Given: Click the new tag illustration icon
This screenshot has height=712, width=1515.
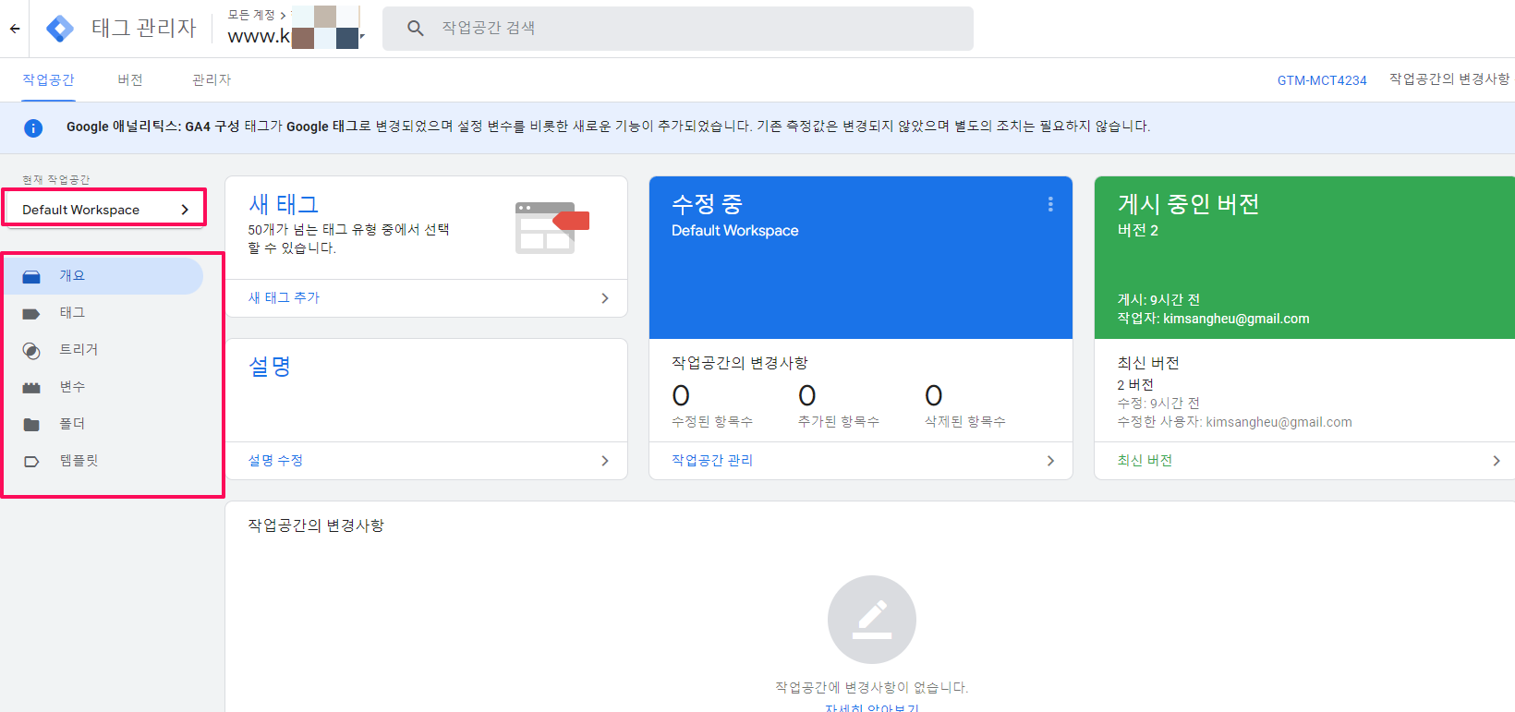Looking at the screenshot, I should 551,227.
